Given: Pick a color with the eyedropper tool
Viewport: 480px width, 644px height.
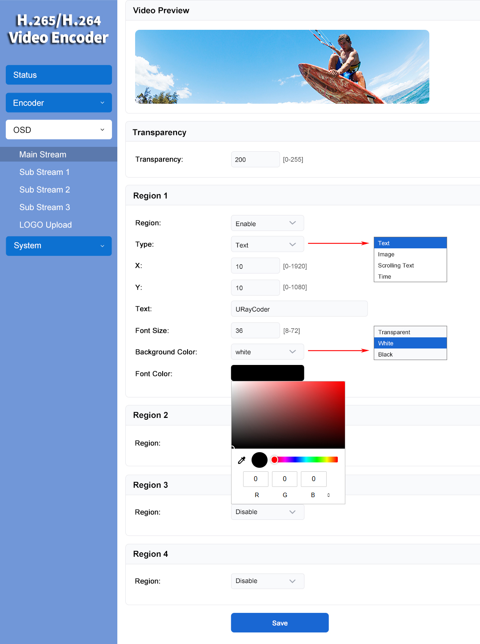Looking at the screenshot, I should click(x=242, y=460).
